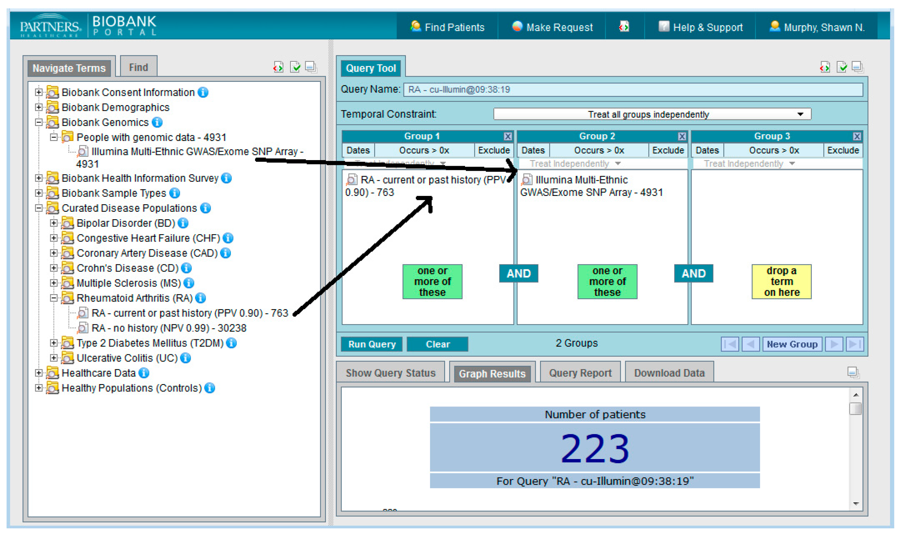Open Dates setting for Group 2
Image resolution: width=902 pixels, height=537 pixels.
pos(533,150)
